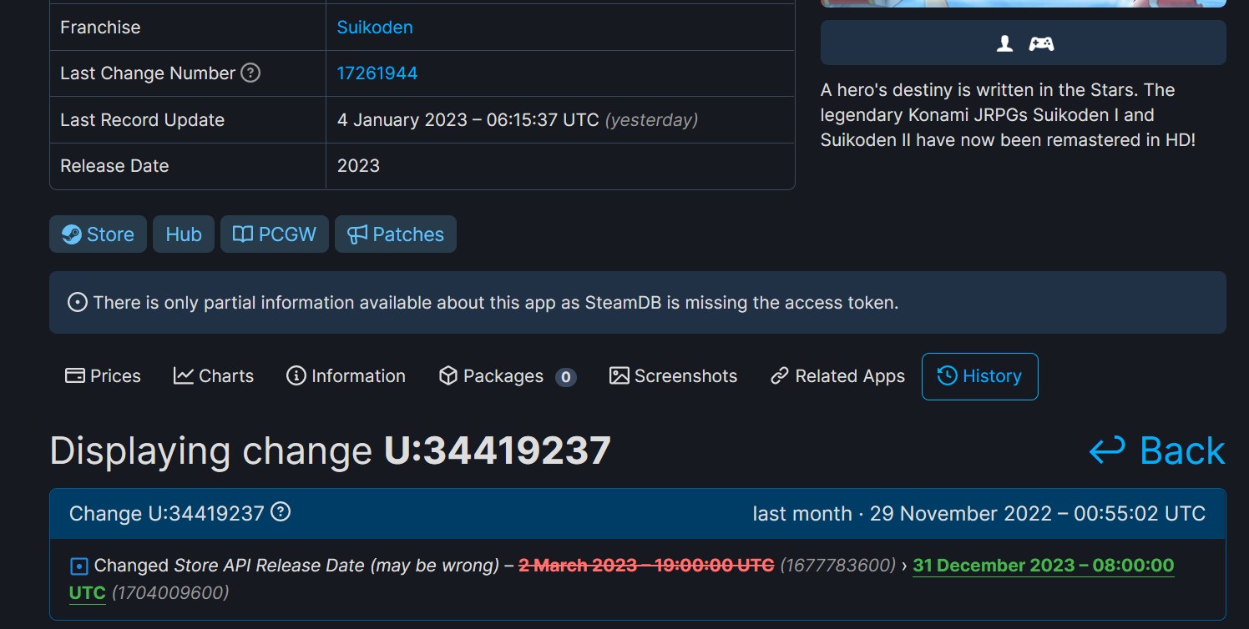This screenshot has width=1249, height=629.
Task: Open the Hub button
Action: click(184, 234)
